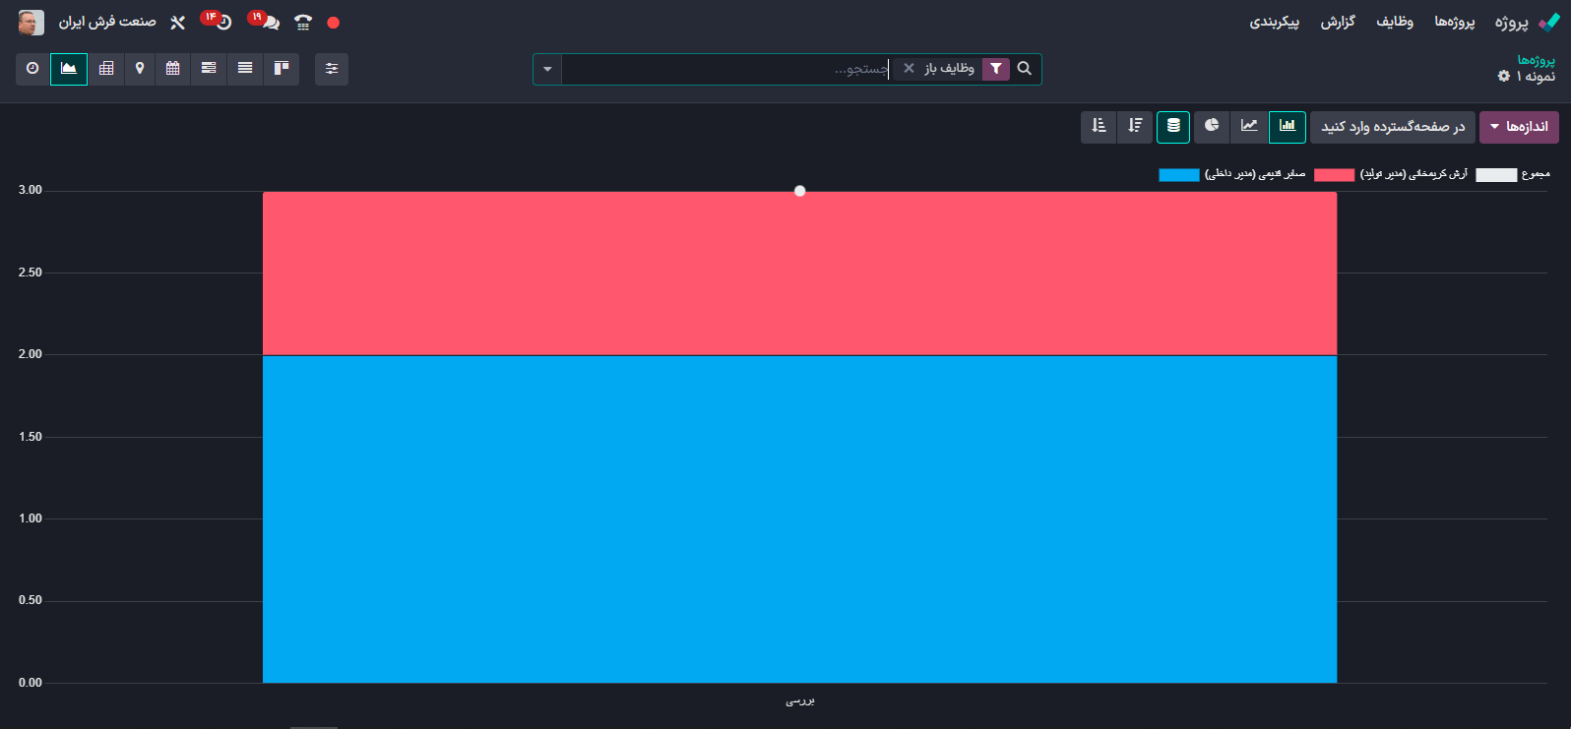The height and width of the screenshot is (729, 1571).
Task: Select the pie chart mode
Action: (x=1212, y=126)
